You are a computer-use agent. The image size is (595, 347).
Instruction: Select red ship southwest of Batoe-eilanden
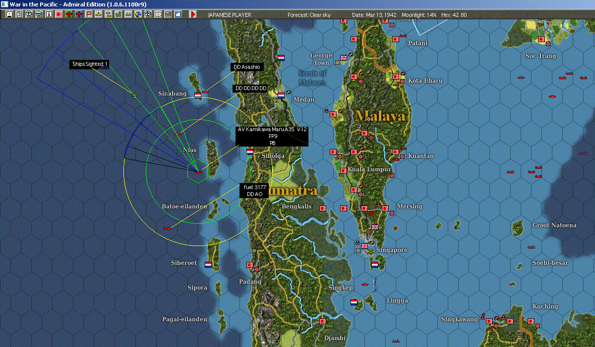[167, 228]
